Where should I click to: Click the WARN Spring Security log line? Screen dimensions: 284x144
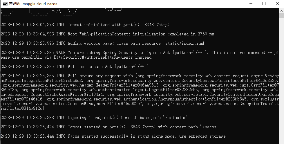pos(140,55)
